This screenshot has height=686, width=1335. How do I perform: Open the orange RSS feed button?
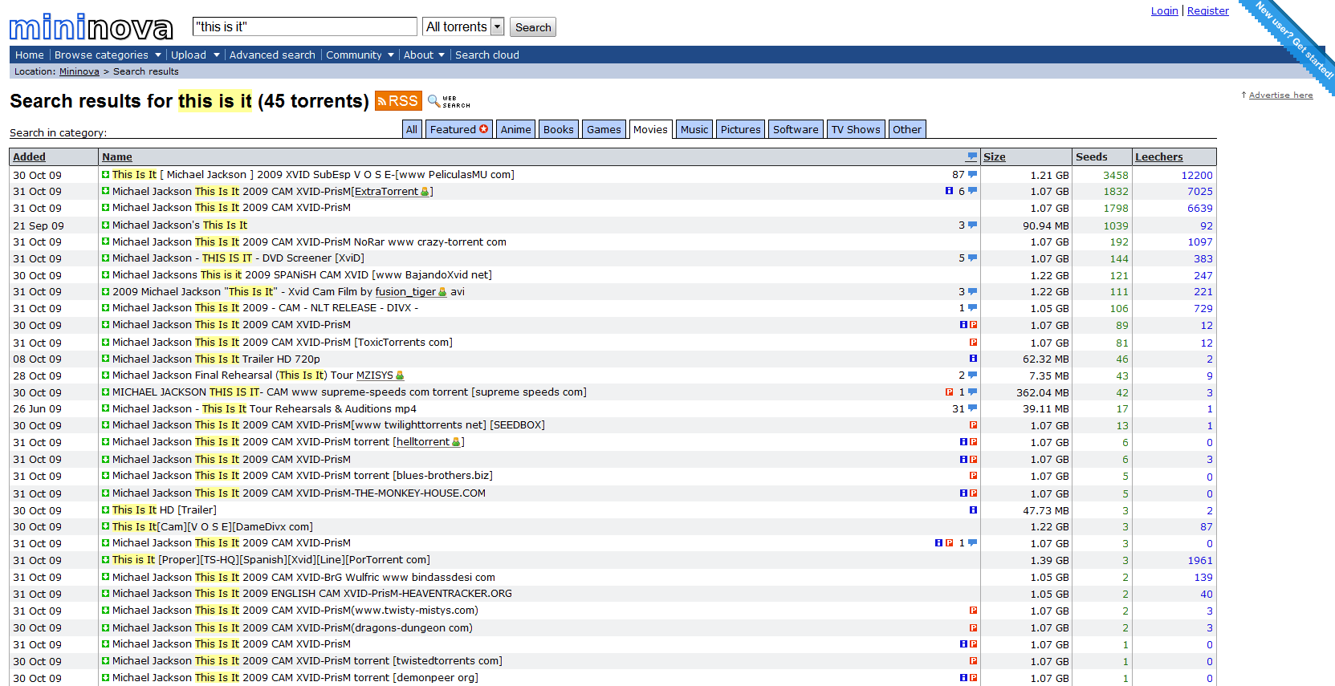[x=398, y=101]
